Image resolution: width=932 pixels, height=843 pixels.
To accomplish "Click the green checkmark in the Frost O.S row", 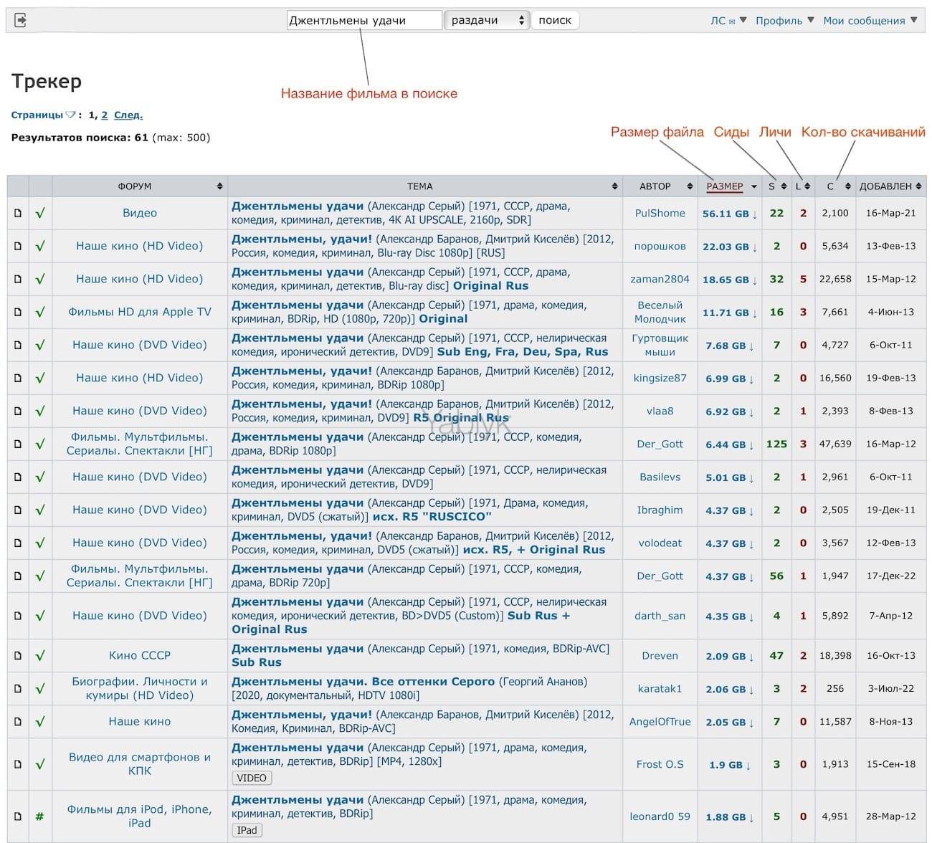I will pyautogui.click(x=40, y=764).
